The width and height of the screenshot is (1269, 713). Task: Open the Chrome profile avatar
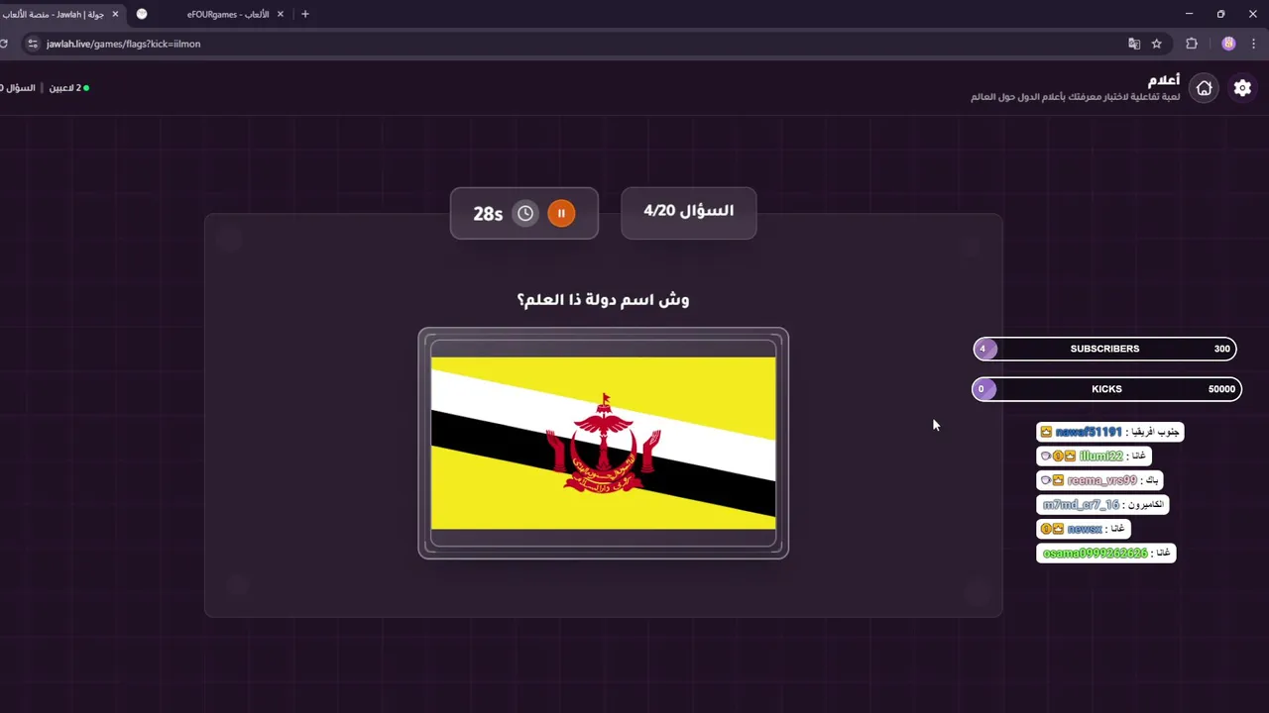tap(1229, 44)
